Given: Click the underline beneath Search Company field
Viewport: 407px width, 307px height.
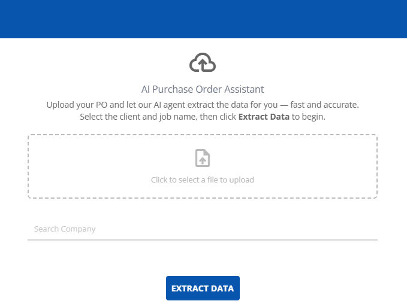Looking at the screenshot, I should [203, 239].
